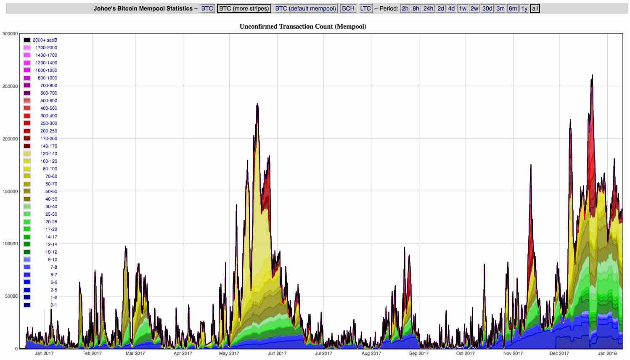
Task: Click the 30-40 legend swatch
Action: (27, 206)
